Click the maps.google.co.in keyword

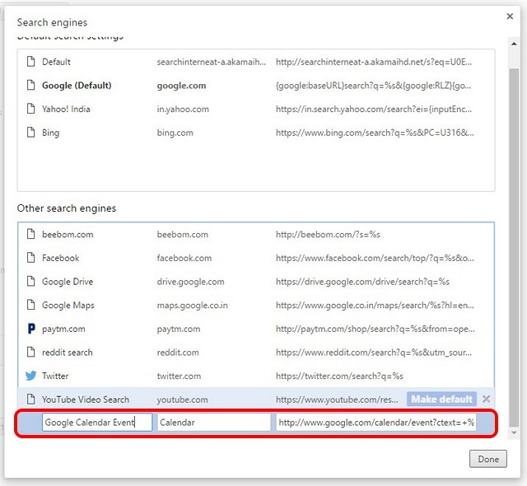[x=192, y=305]
